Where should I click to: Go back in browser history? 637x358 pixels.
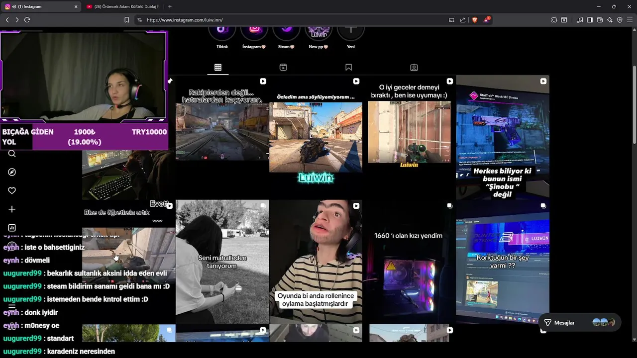[7, 20]
